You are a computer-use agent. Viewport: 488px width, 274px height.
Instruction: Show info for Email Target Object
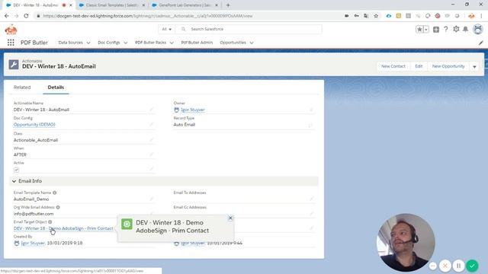[50, 221]
